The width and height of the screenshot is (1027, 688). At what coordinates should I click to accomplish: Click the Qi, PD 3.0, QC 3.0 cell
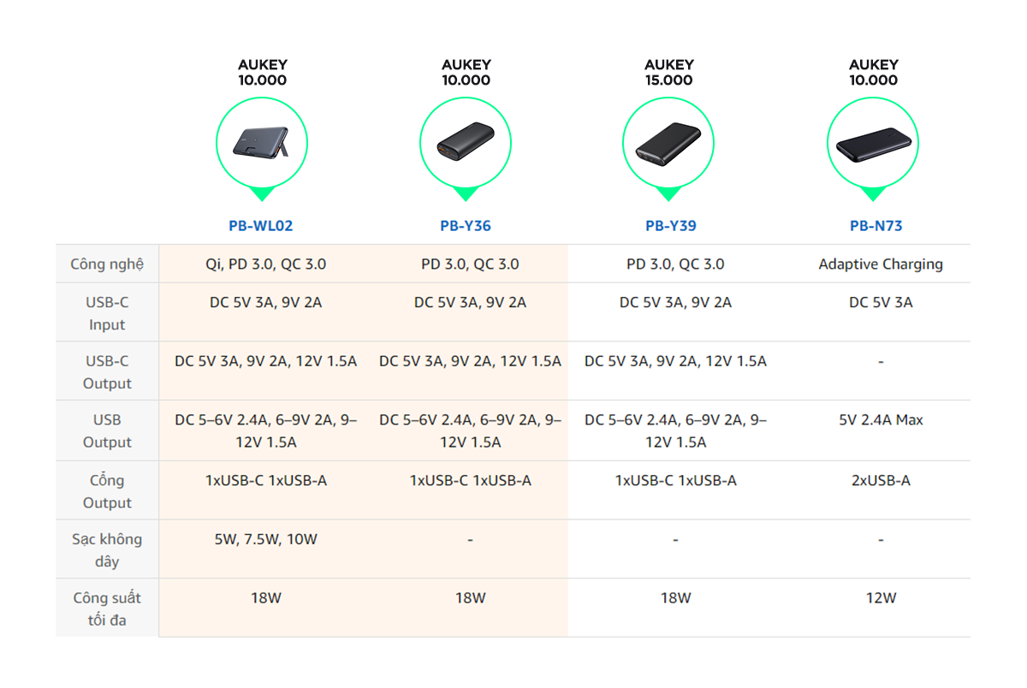click(265, 264)
